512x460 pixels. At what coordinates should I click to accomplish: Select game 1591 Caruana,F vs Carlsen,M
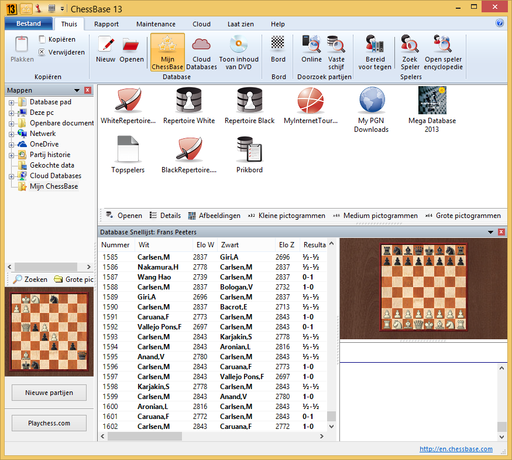point(212,317)
